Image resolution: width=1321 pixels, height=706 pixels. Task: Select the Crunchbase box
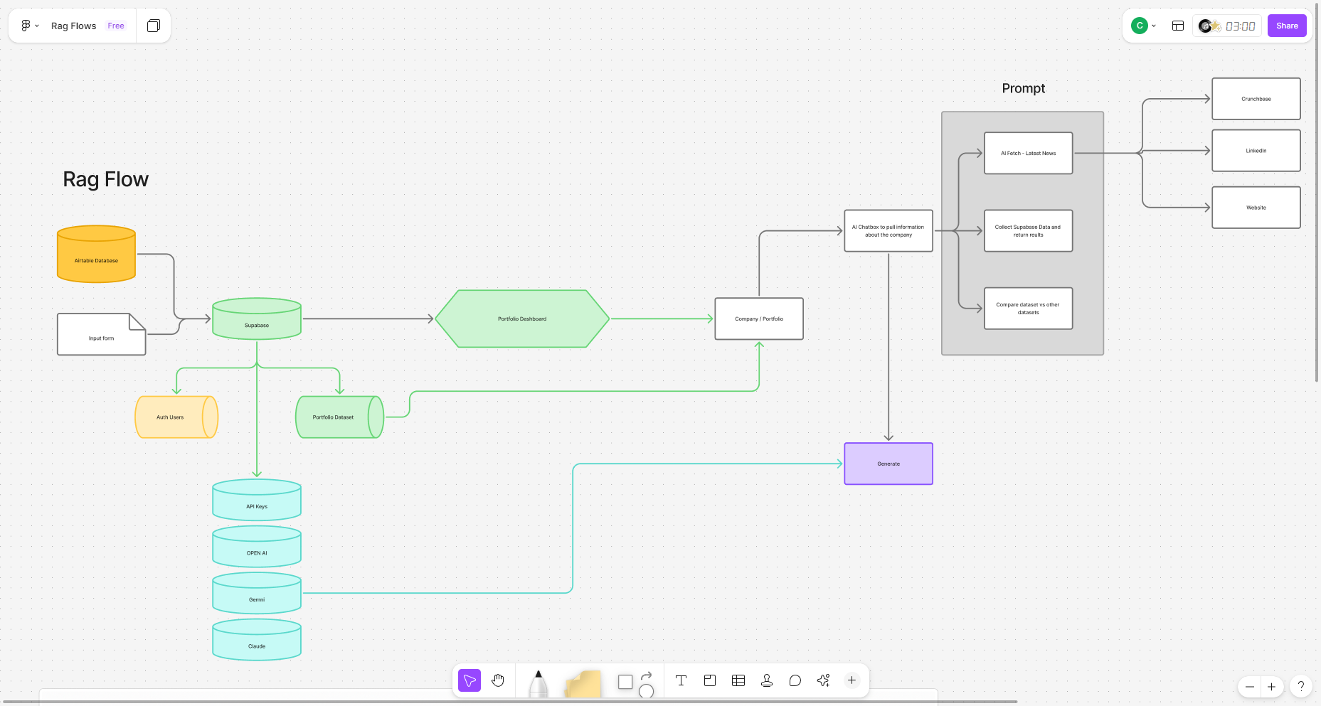point(1256,99)
